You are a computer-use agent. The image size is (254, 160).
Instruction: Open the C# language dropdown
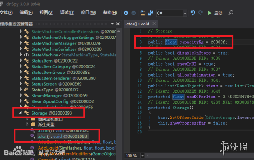(185, 13)
